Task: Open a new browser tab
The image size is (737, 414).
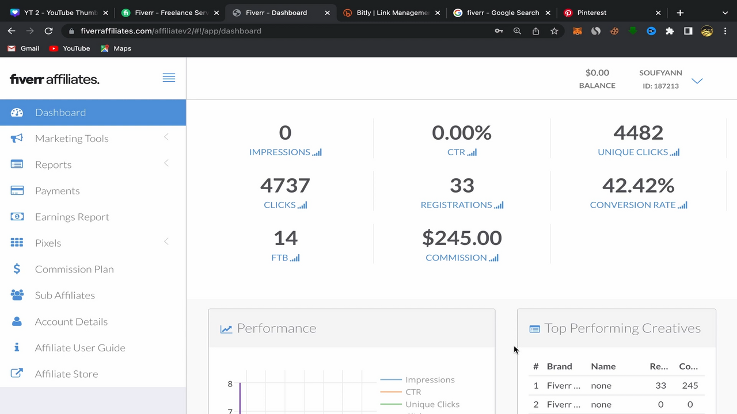Action: tap(680, 13)
